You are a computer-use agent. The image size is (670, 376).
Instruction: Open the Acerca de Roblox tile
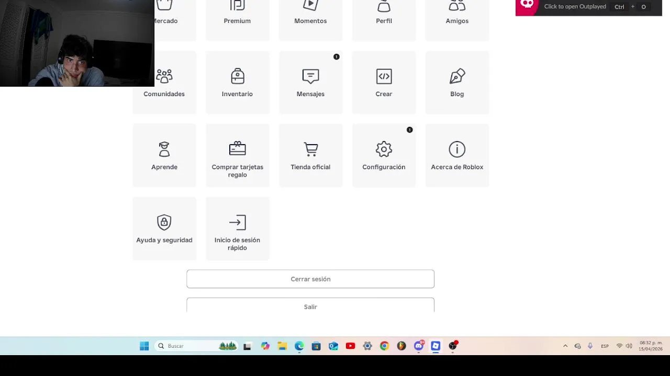457,156
